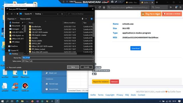Open CCleaner desktop shortcut
This screenshot has width=183, height=103.
(x=15, y=87)
